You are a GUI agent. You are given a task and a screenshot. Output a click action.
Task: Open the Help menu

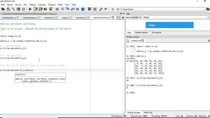pyautogui.click(x=73, y=5)
